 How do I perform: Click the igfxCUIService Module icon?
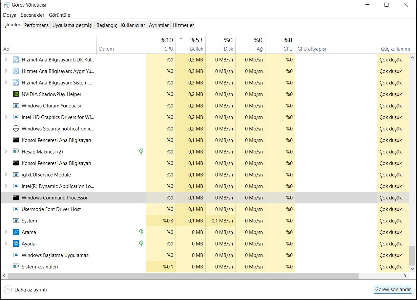tap(16, 174)
